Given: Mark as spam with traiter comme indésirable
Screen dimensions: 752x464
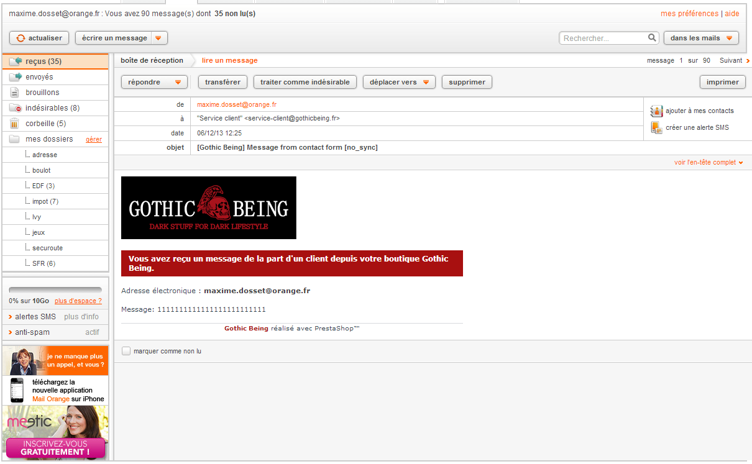Looking at the screenshot, I should pos(305,82).
